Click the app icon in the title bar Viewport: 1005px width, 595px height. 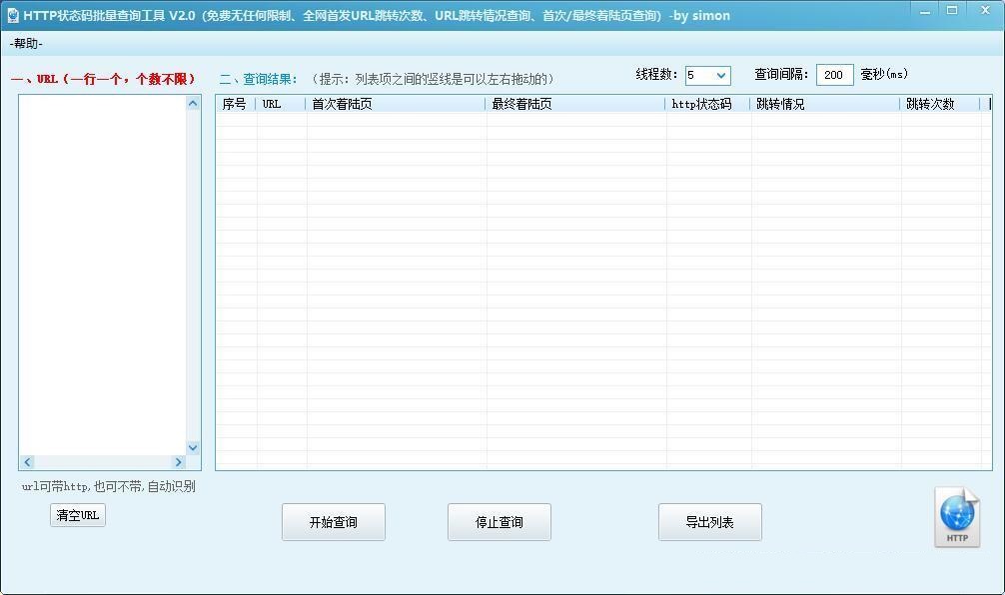point(13,15)
